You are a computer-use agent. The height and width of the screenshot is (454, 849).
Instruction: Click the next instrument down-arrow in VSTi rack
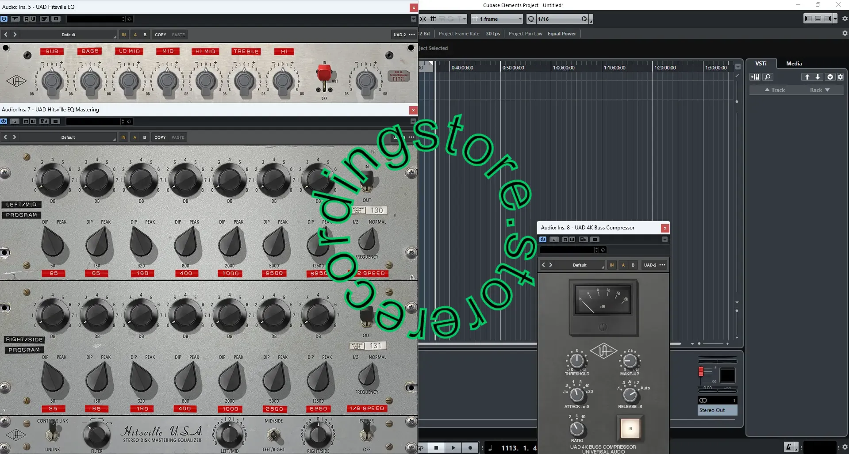click(x=818, y=77)
